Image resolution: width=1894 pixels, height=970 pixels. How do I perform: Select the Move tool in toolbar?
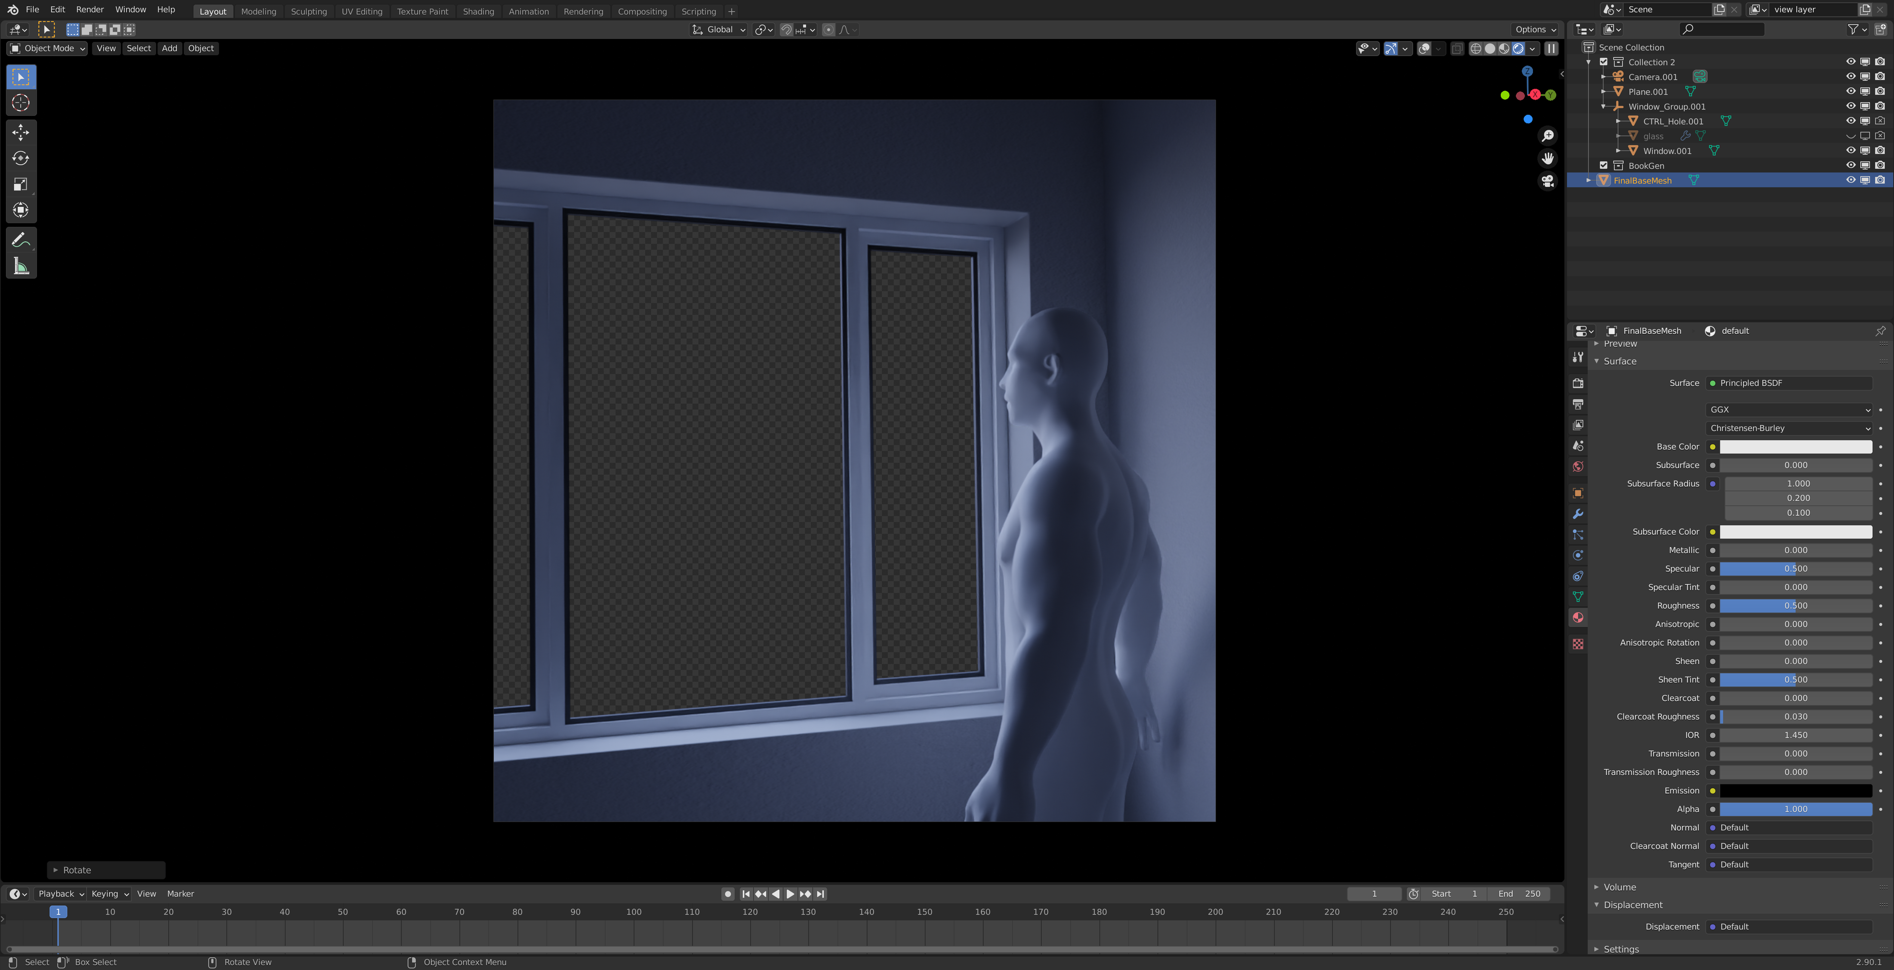click(x=21, y=132)
